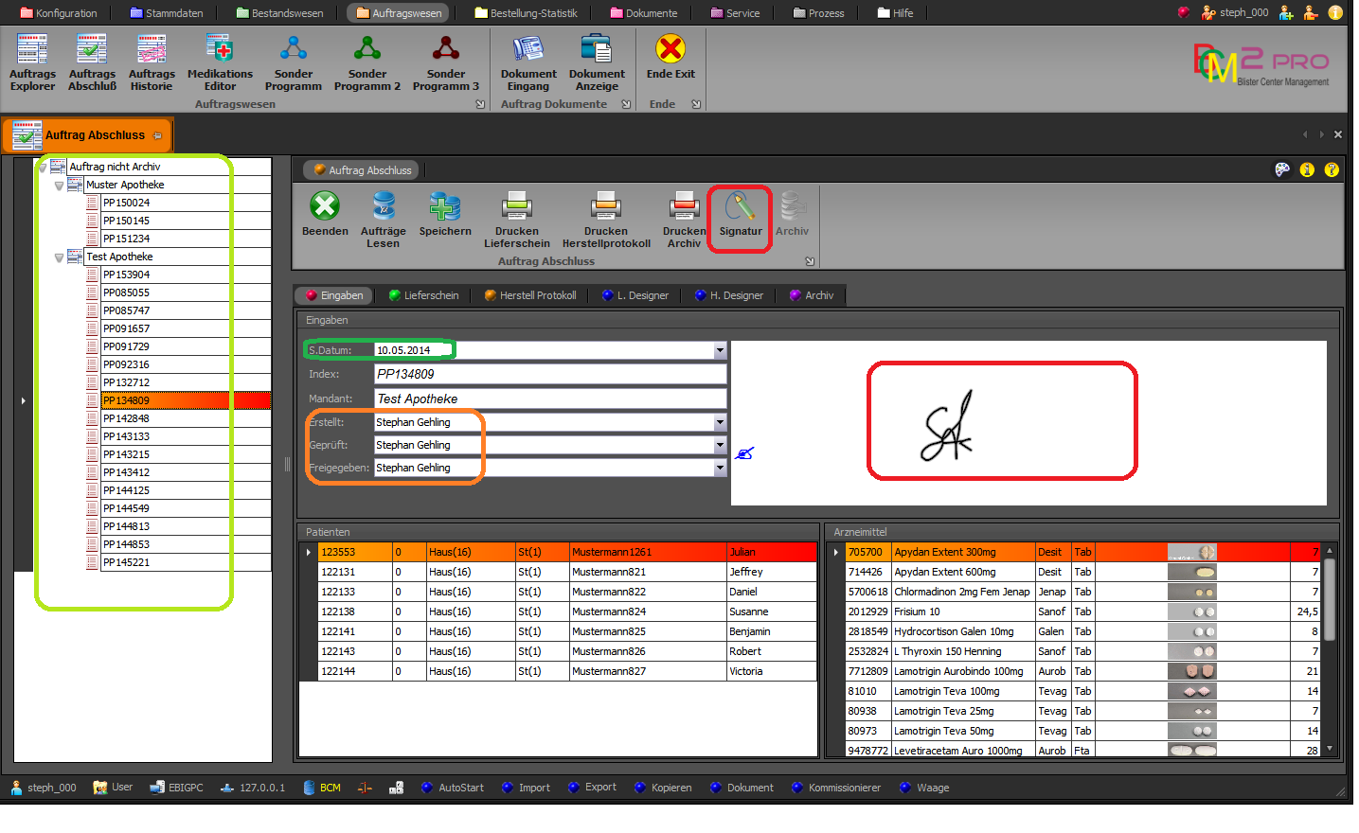Open the S.Datum dropdown
This screenshot has width=1359, height=833.
(720, 350)
